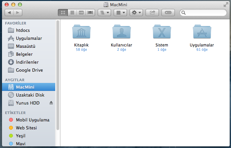Click the "58 öğe" item count
Screen dimensions: 231x148
click(x=81, y=49)
